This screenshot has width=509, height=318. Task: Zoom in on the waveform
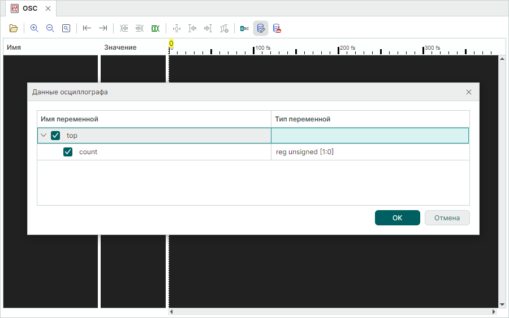[x=34, y=28]
